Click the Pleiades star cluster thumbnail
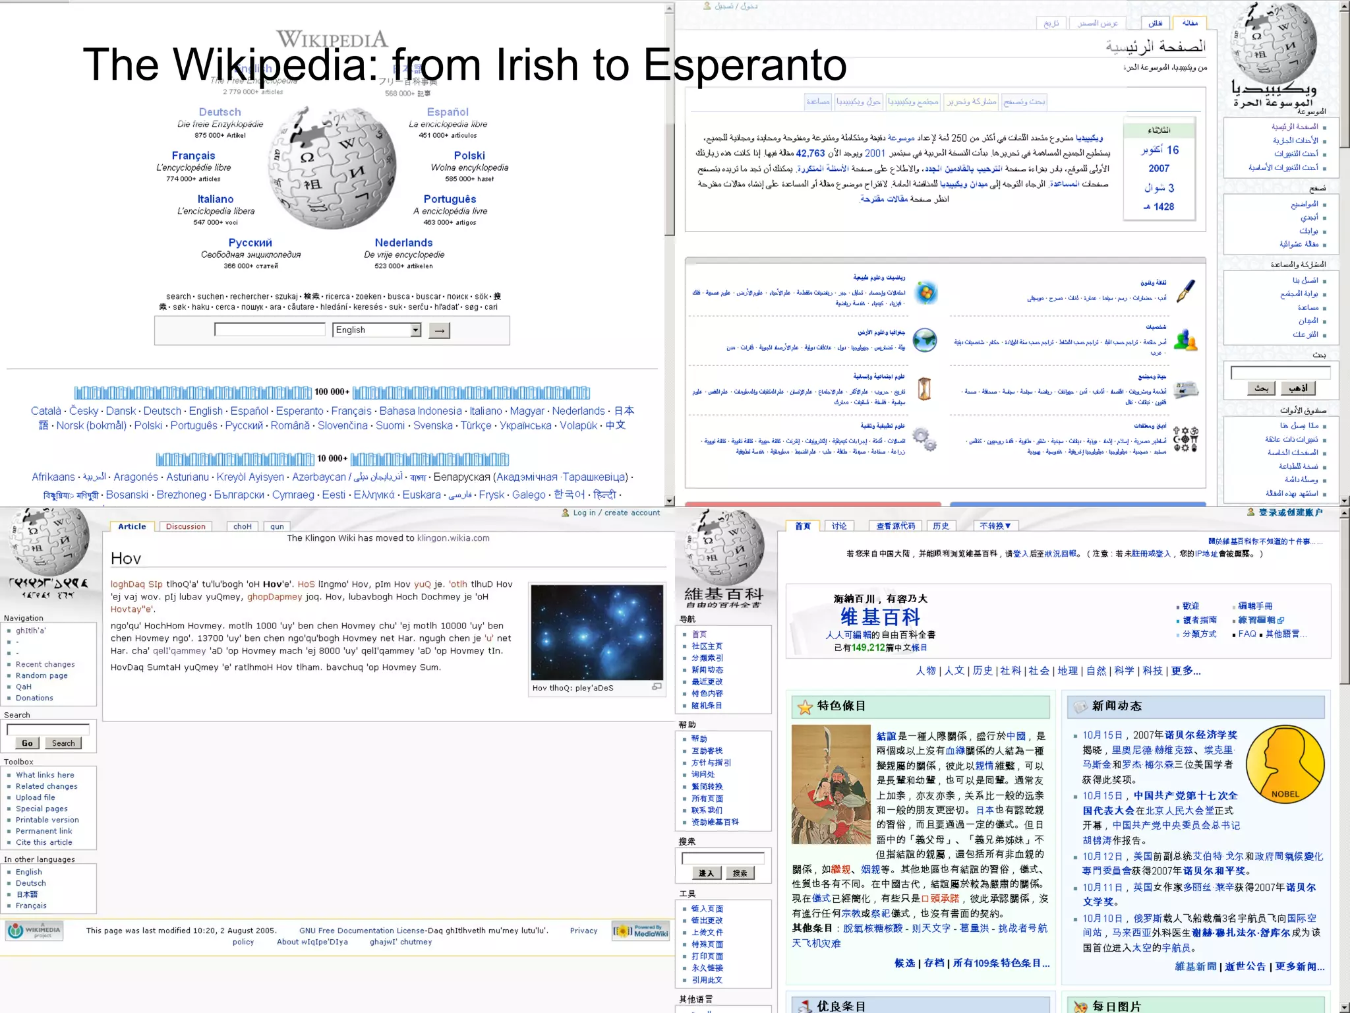This screenshot has width=1350, height=1013. (597, 632)
